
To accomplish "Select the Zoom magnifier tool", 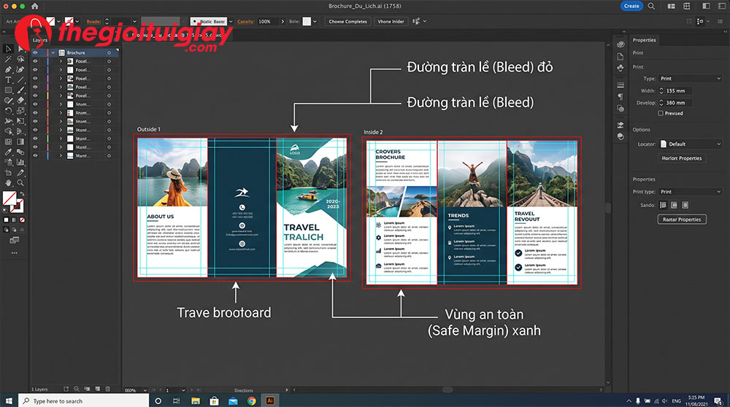I will (x=20, y=183).
